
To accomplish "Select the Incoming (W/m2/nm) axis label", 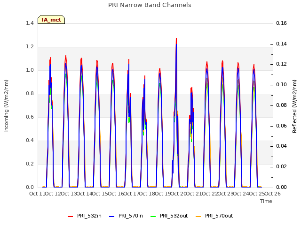I will coord(6,106).
